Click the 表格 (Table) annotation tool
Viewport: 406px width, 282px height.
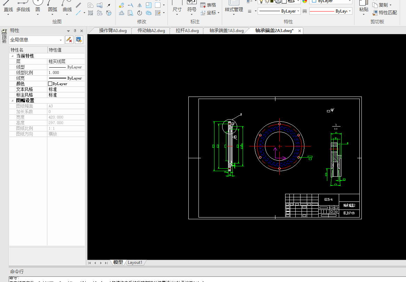tap(208, 5)
